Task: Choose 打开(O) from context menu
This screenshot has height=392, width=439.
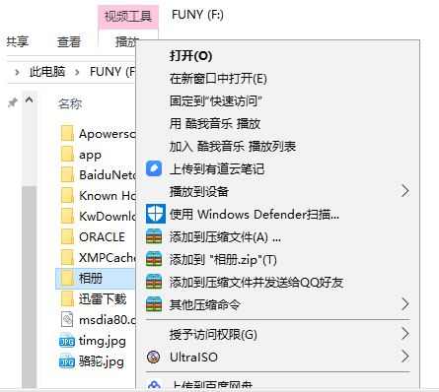Action: point(190,56)
